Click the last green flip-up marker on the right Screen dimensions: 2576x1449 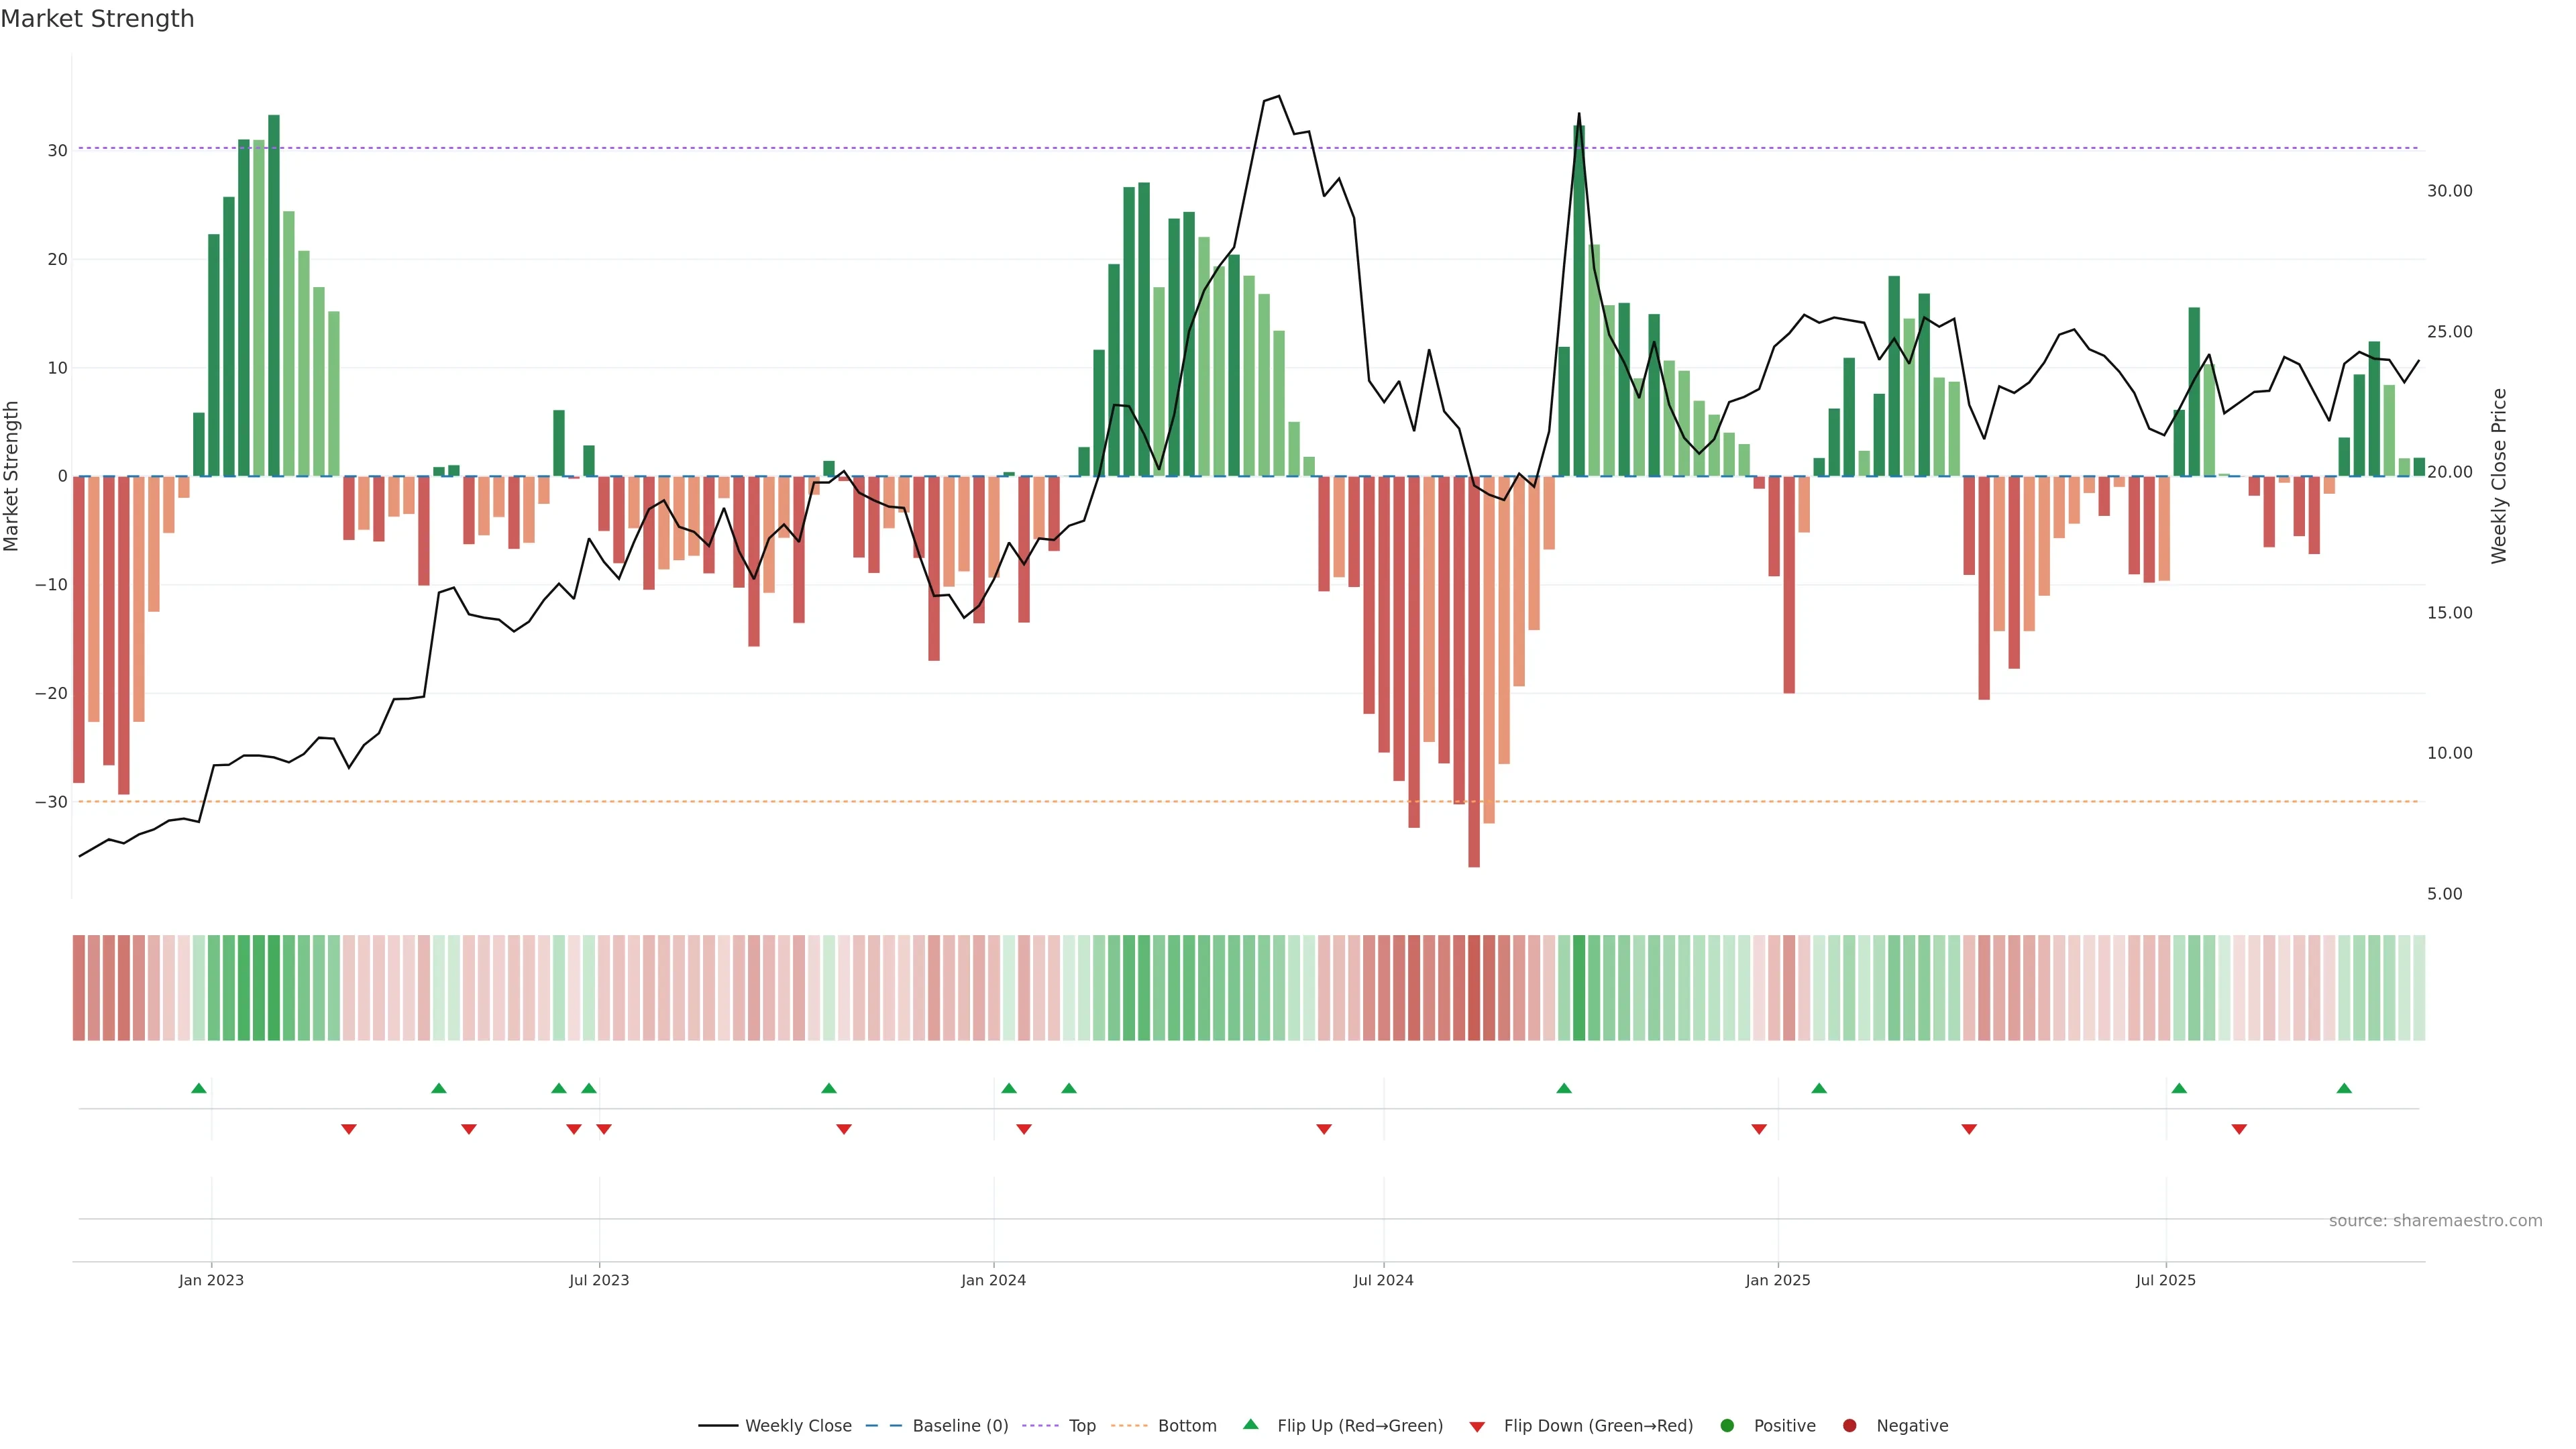pos(2344,1088)
